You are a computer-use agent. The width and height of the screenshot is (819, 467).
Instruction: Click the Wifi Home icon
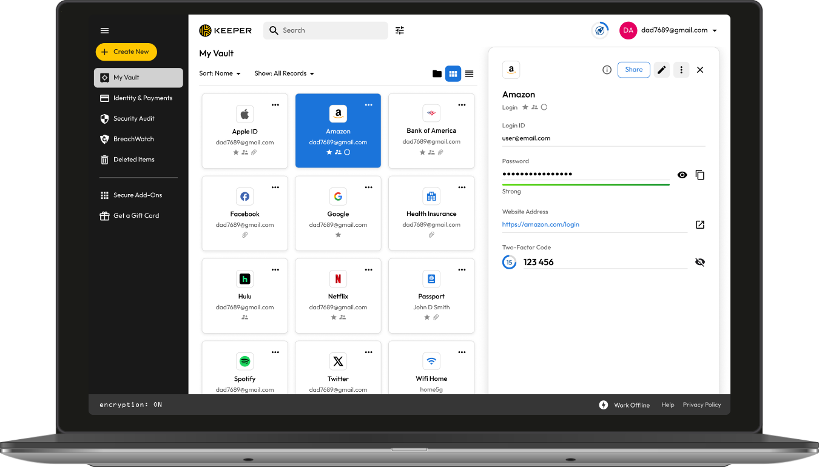click(431, 361)
